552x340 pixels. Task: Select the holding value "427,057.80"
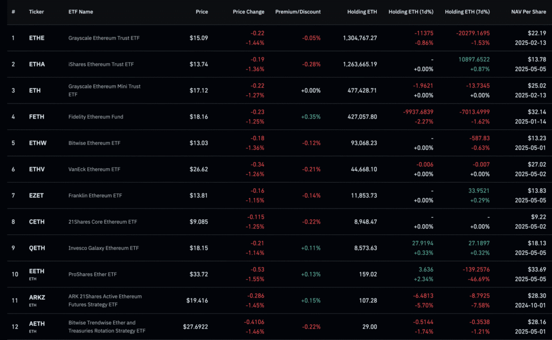click(x=362, y=117)
